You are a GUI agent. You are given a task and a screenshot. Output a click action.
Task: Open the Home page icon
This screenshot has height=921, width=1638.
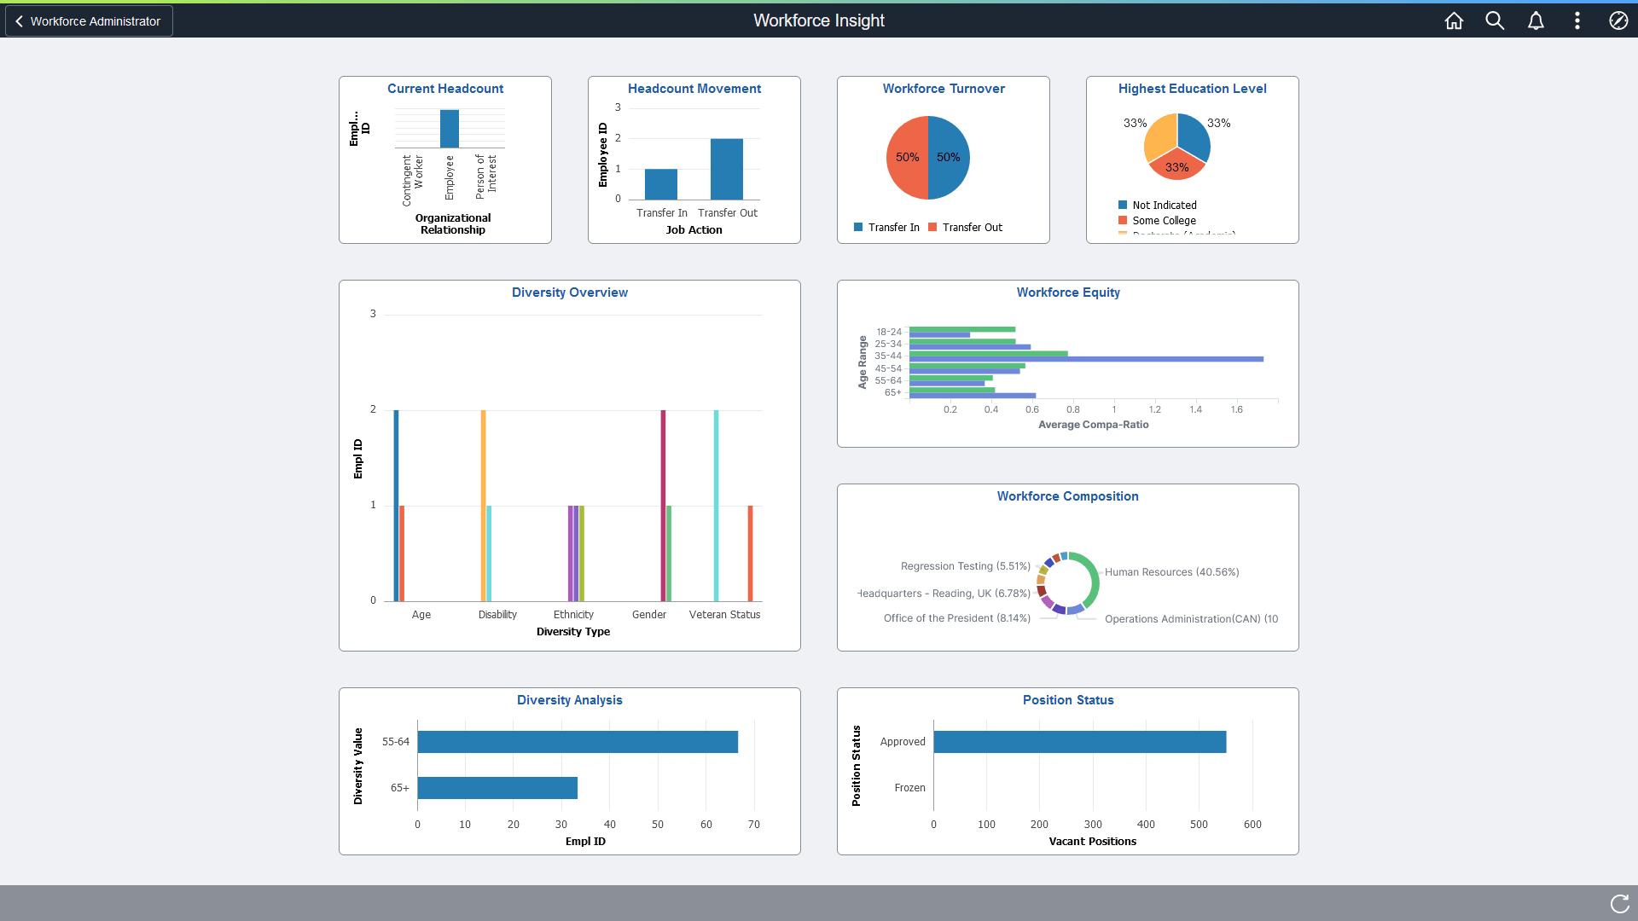[1454, 20]
